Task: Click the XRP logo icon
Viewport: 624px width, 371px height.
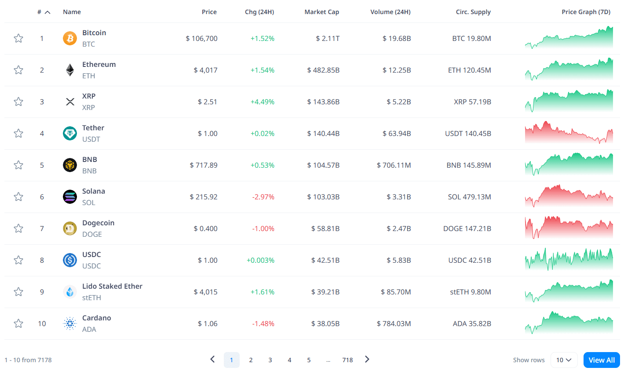Action: coord(70,102)
